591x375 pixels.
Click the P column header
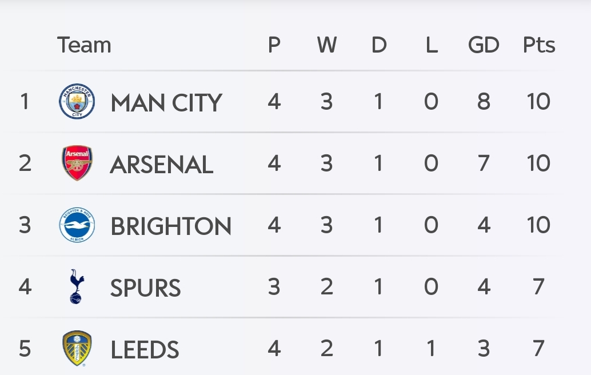click(x=274, y=45)
